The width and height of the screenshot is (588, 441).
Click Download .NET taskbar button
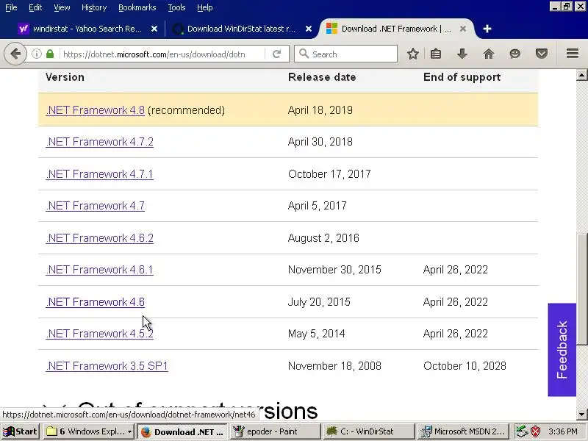[x=182, y=431]
